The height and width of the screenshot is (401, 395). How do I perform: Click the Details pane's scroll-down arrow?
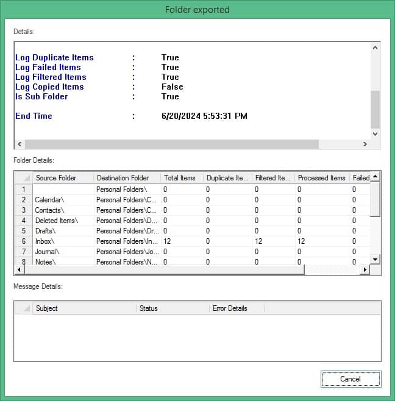click(375, 133)
